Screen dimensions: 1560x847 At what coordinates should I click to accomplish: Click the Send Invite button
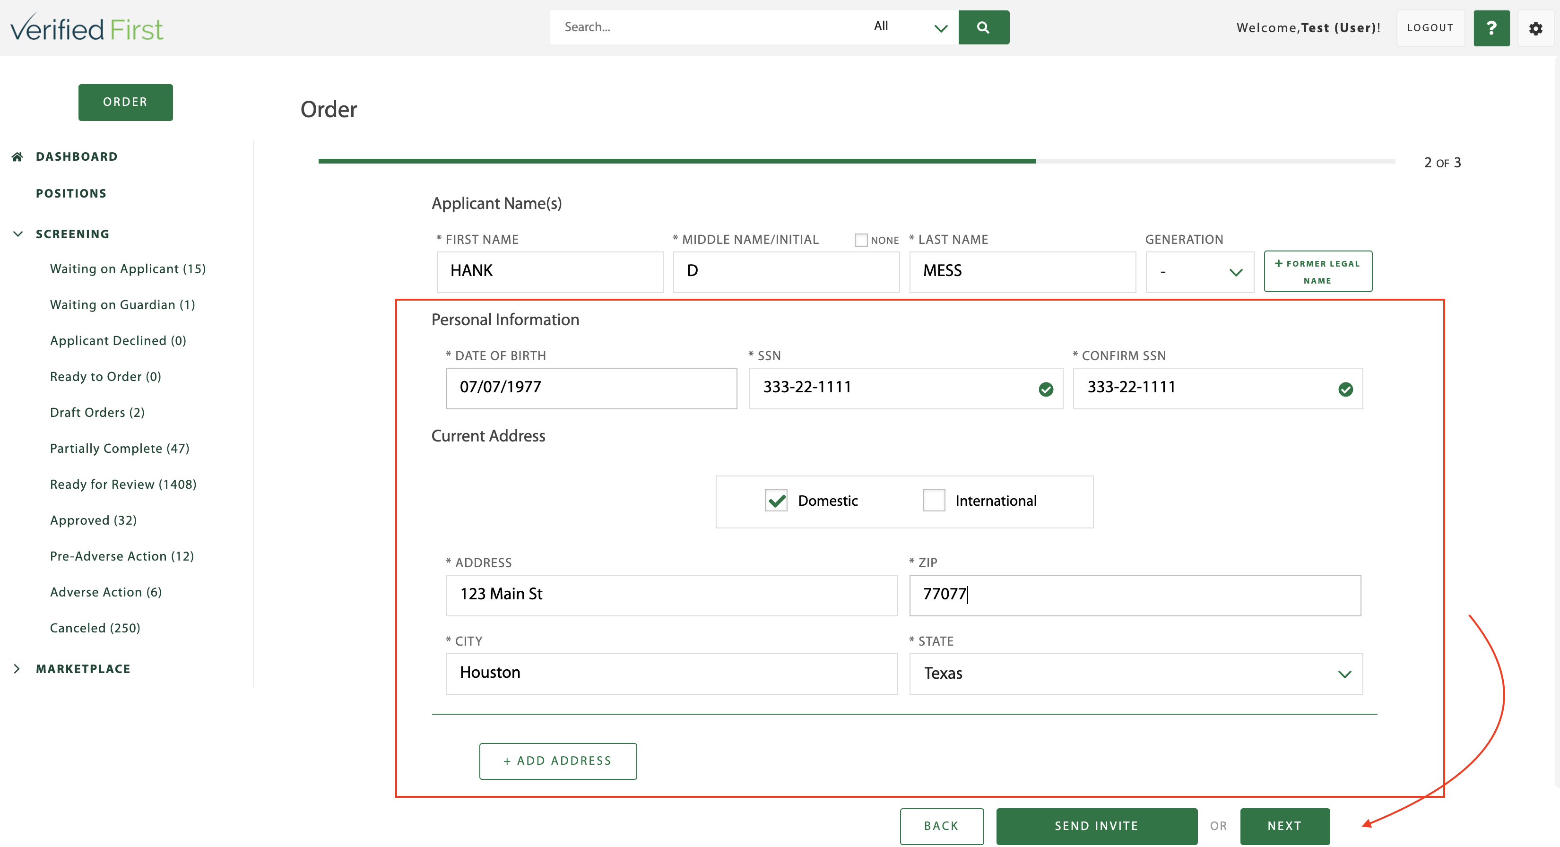pyautogui.click(x=1096, y=826)
